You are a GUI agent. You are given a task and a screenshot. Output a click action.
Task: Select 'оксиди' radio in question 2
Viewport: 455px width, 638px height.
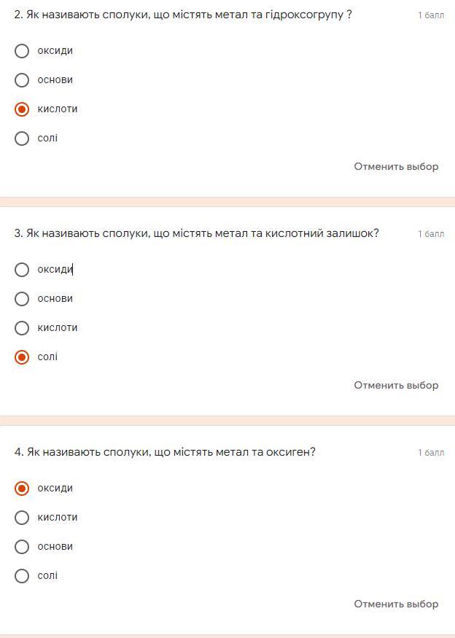tap(22, 51)
